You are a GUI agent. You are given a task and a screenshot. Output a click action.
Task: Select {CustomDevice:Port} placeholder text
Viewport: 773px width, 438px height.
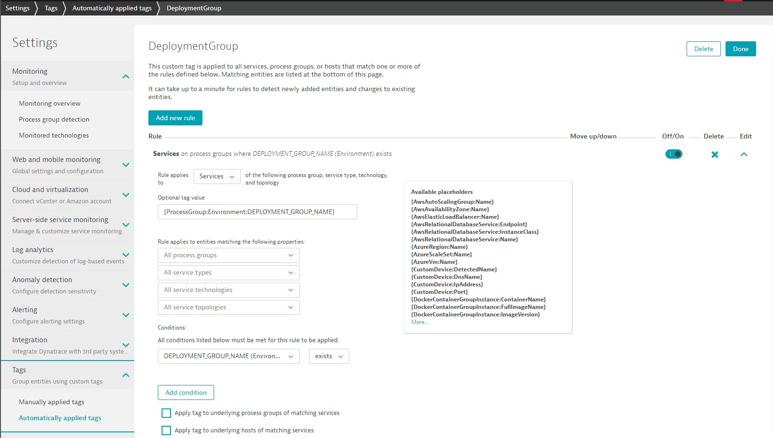(439, 292)
